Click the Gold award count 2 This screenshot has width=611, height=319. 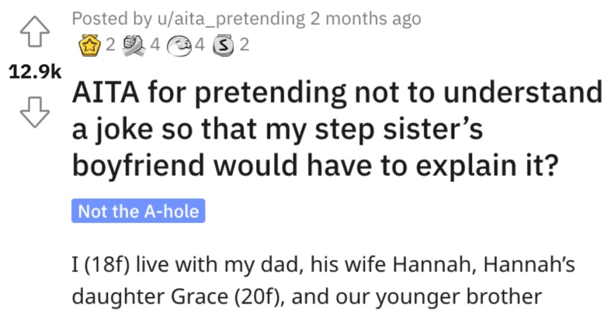click(x=110, y=45)
